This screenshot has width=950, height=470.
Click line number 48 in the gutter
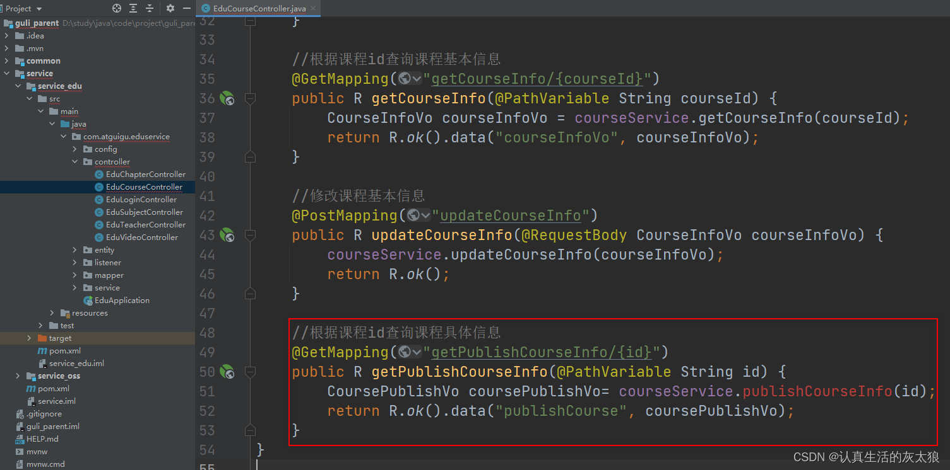click(x=207, y=333)
